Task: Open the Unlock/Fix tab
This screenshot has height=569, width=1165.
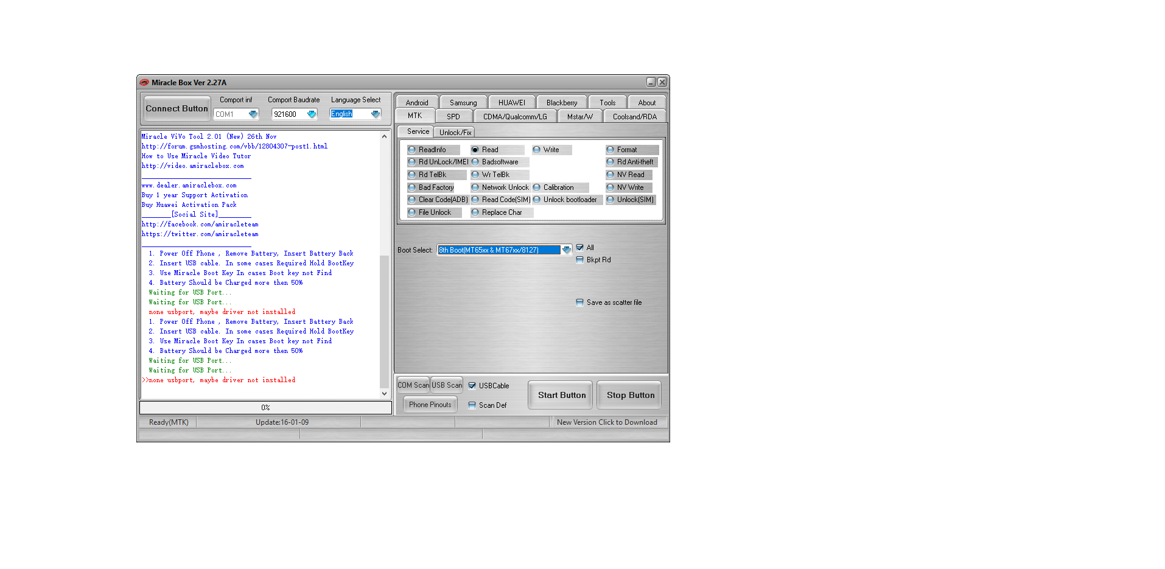Action: (x=455, y=132)
